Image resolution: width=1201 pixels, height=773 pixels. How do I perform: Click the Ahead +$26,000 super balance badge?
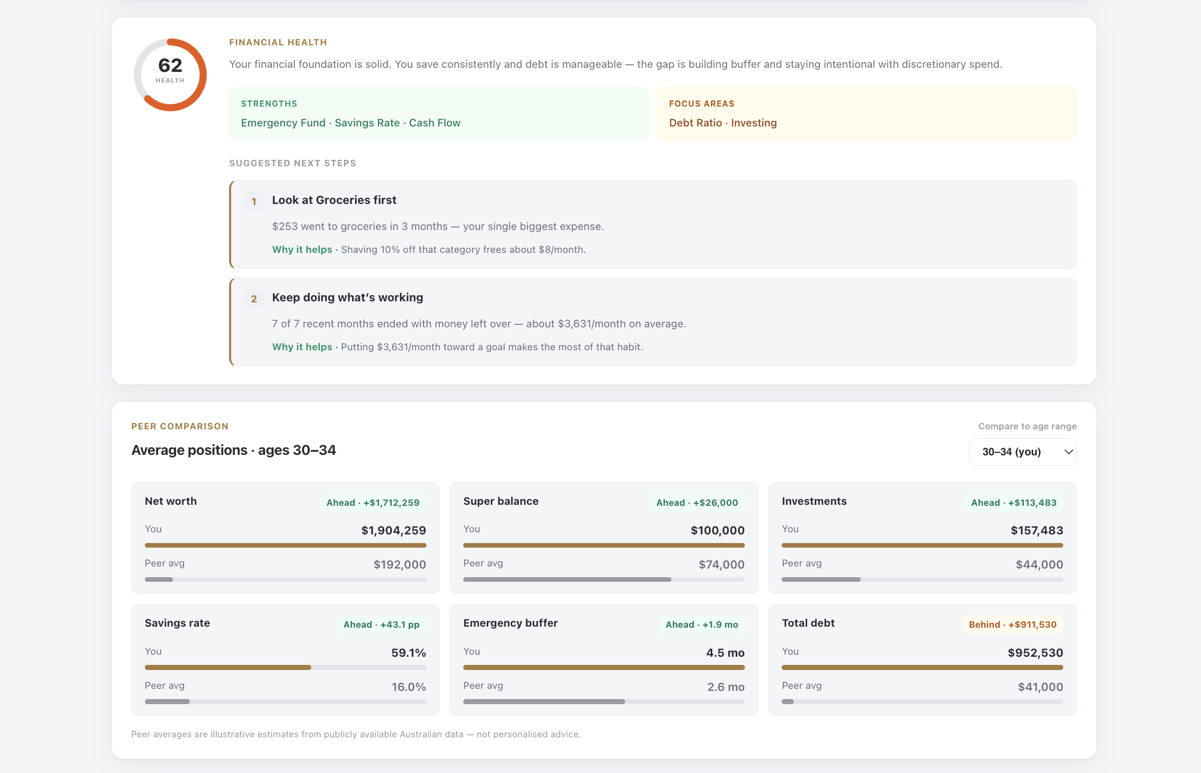[x=697, y=503]
